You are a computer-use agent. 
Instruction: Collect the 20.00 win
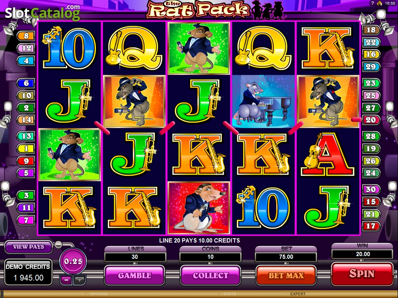(x=210, y=275)
